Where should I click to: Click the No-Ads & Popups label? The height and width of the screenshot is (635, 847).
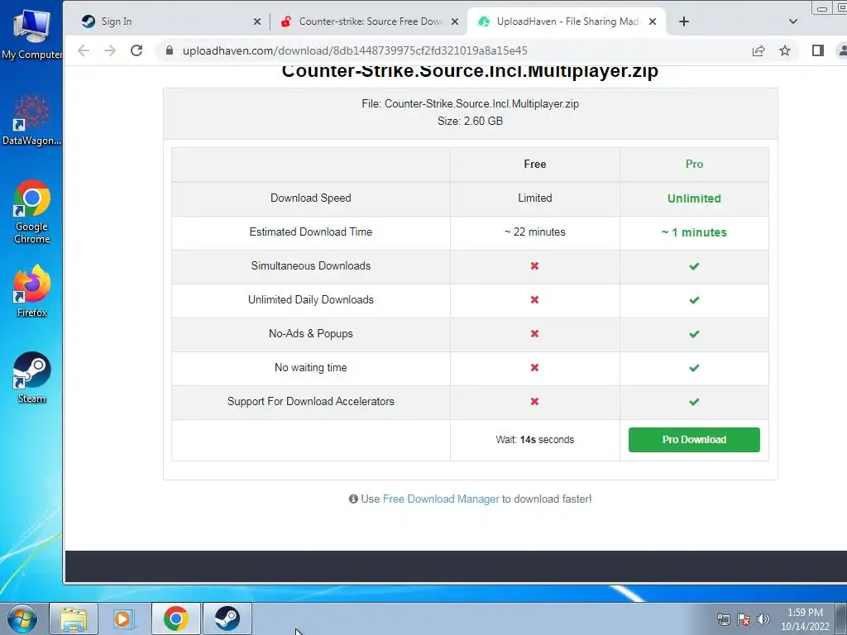click(311, 334)
